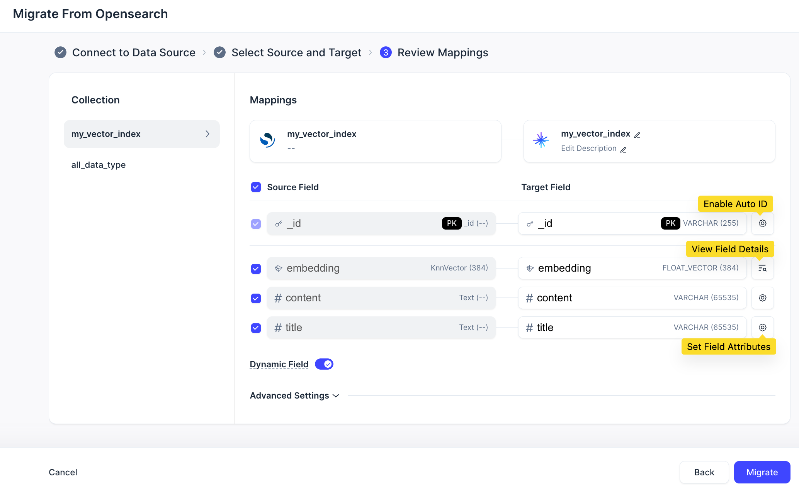Click the Back button

click(704, 472)
